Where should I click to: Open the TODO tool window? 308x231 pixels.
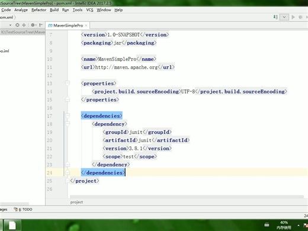click(23, 209)
